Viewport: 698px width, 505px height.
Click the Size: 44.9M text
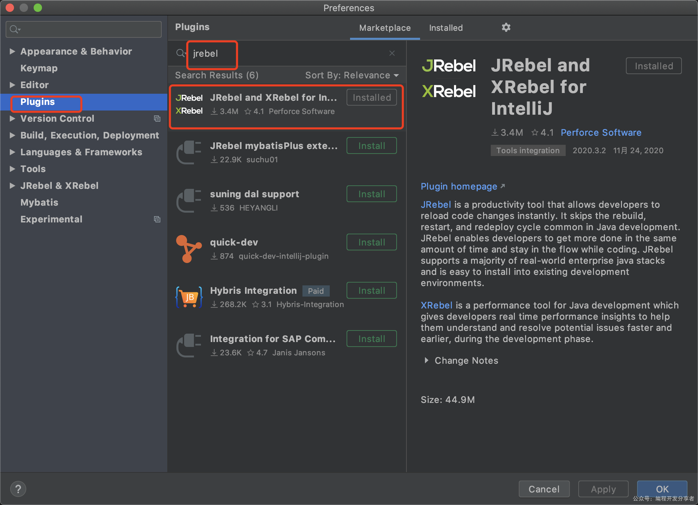[x=448, y=400]
